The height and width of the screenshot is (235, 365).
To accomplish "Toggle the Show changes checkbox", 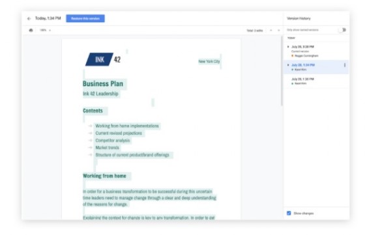I will (x=289, y=213).
